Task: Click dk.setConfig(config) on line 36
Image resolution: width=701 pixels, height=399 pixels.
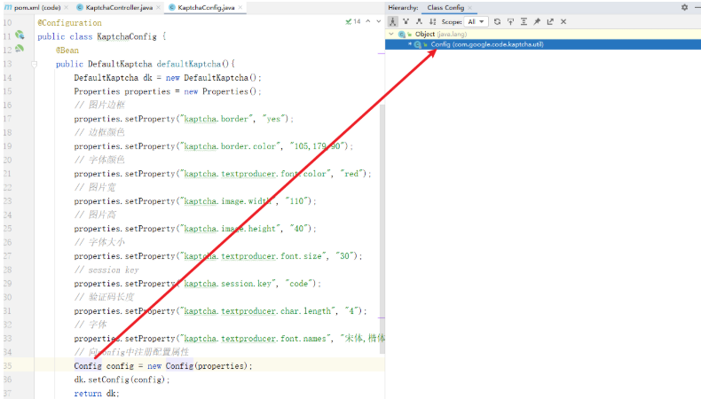Action: tap(122, 379)
